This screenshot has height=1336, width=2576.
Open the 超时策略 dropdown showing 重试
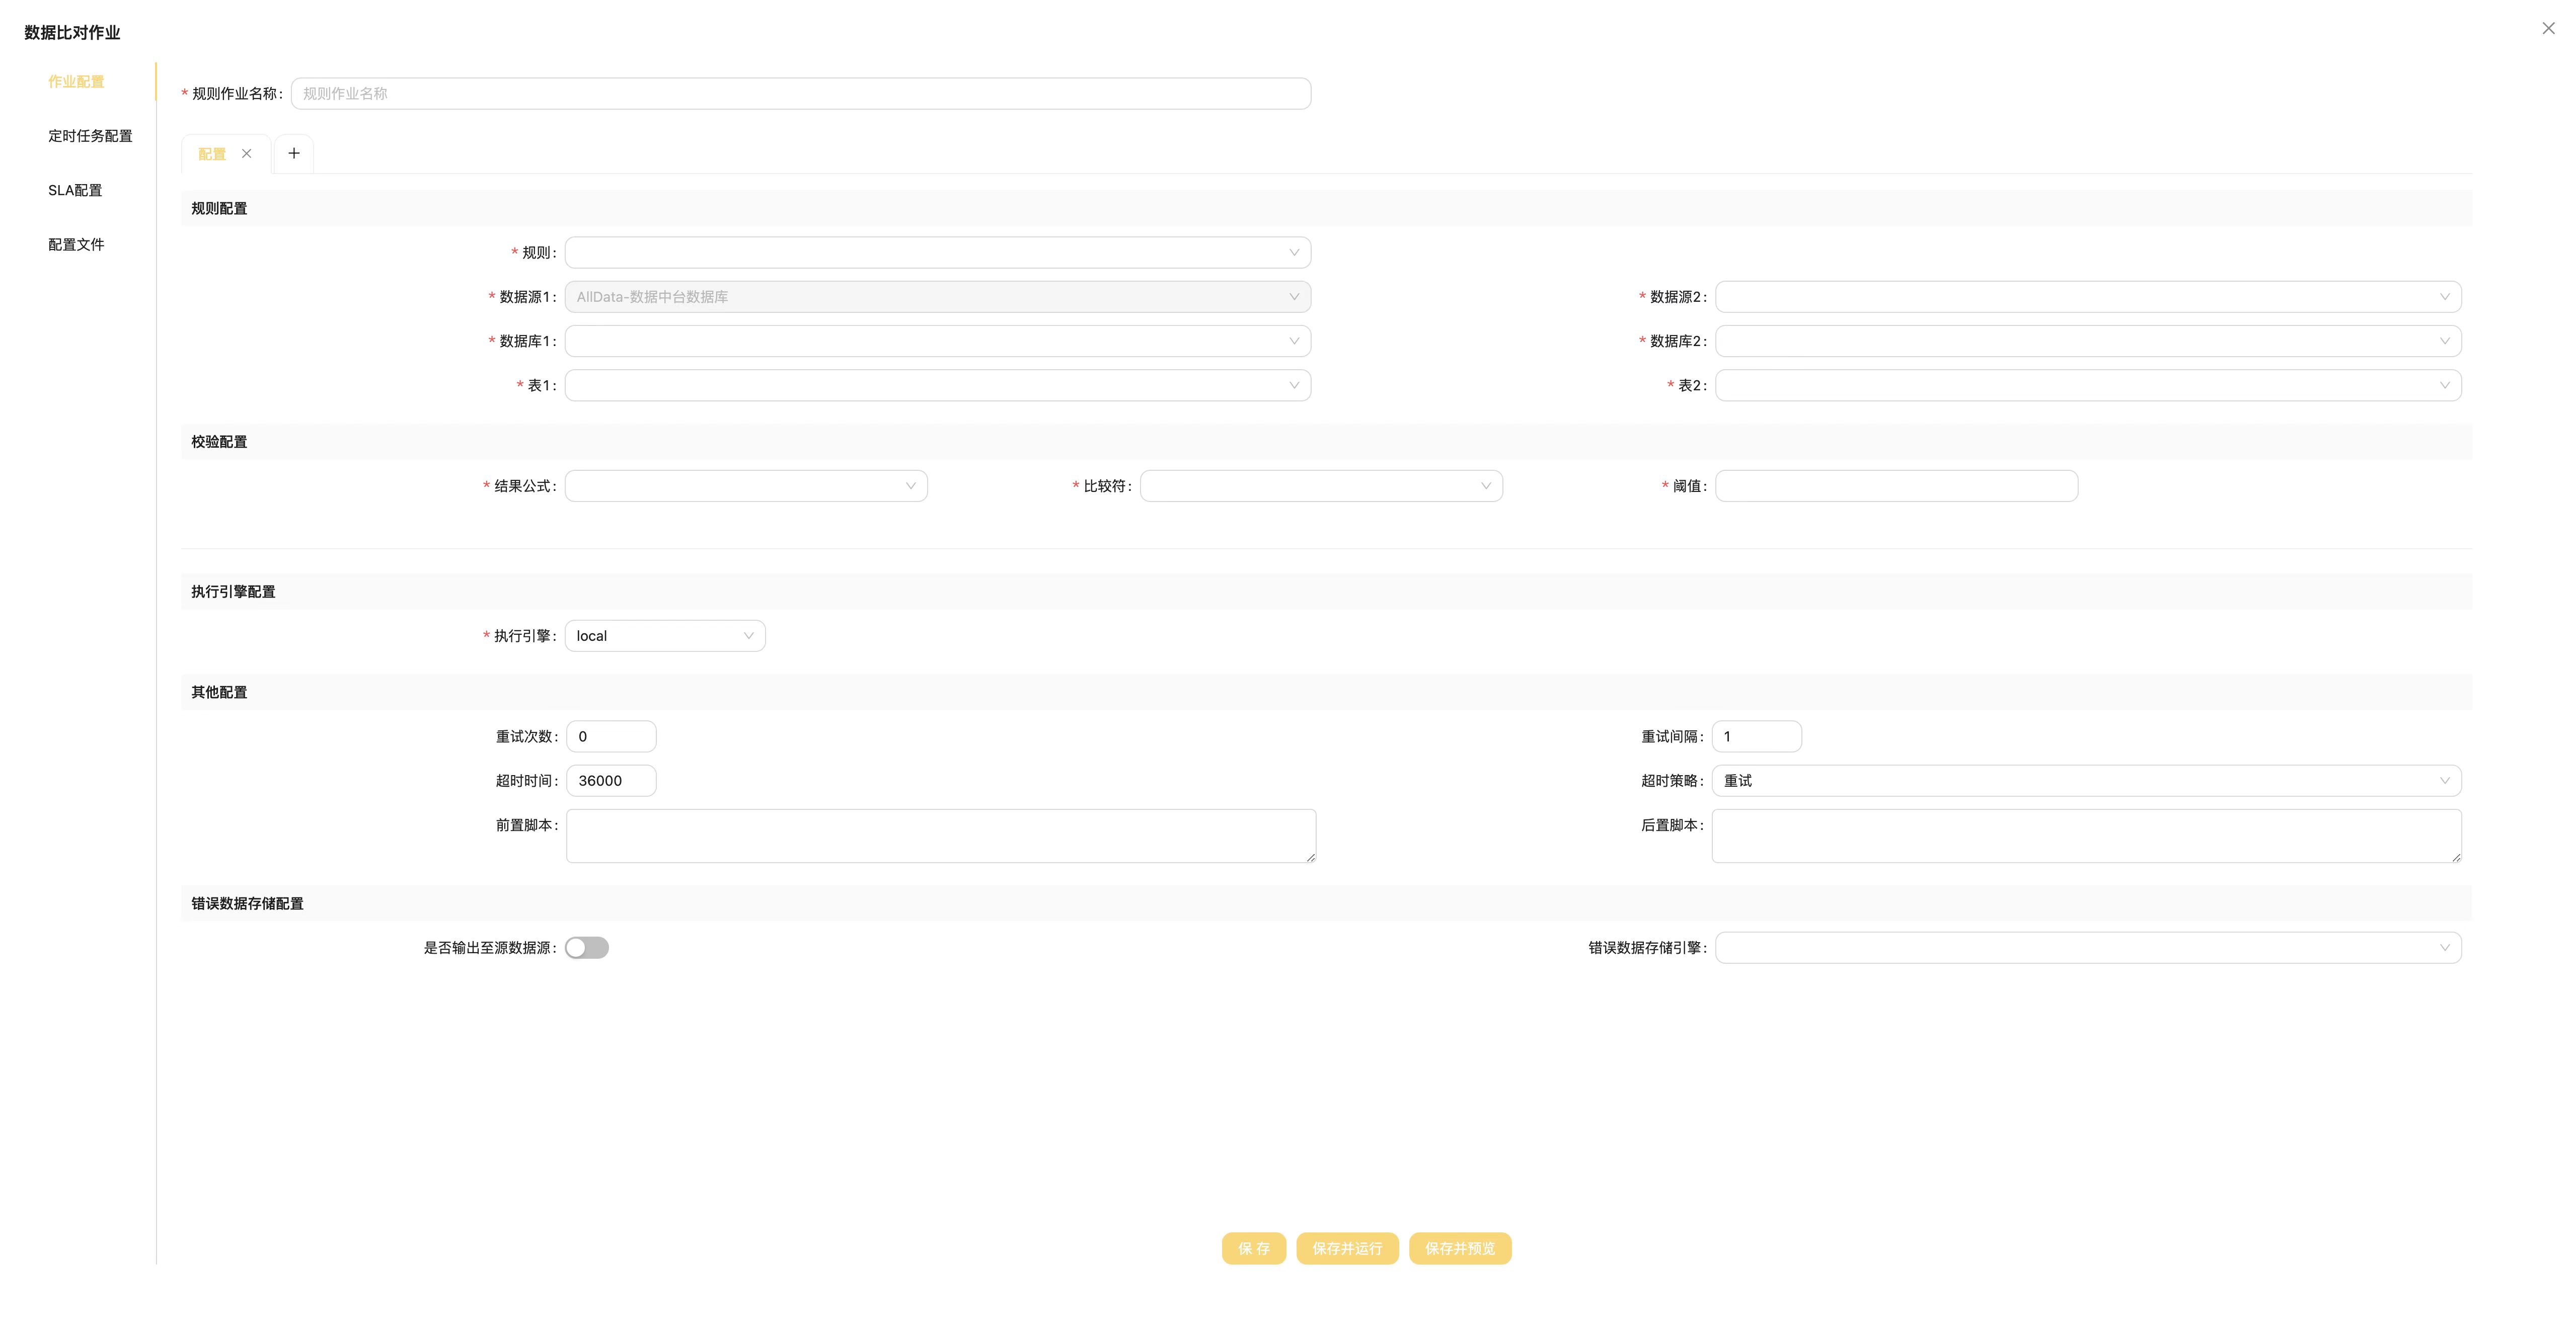[2086, 781]
